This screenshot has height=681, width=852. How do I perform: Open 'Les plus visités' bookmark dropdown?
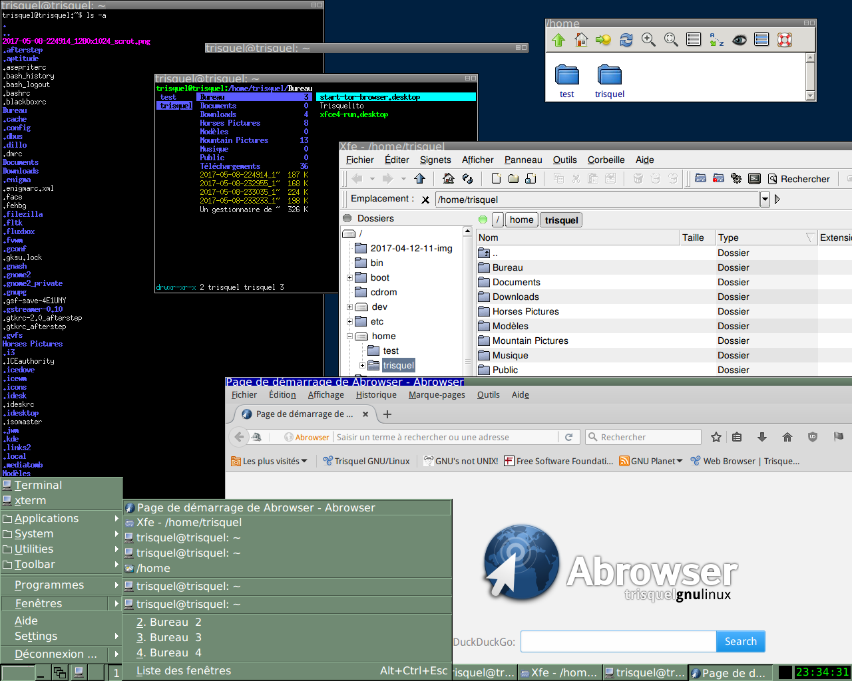click(x=269, y=461)
